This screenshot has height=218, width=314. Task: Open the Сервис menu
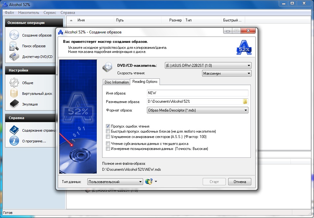(x=50, y=13)
